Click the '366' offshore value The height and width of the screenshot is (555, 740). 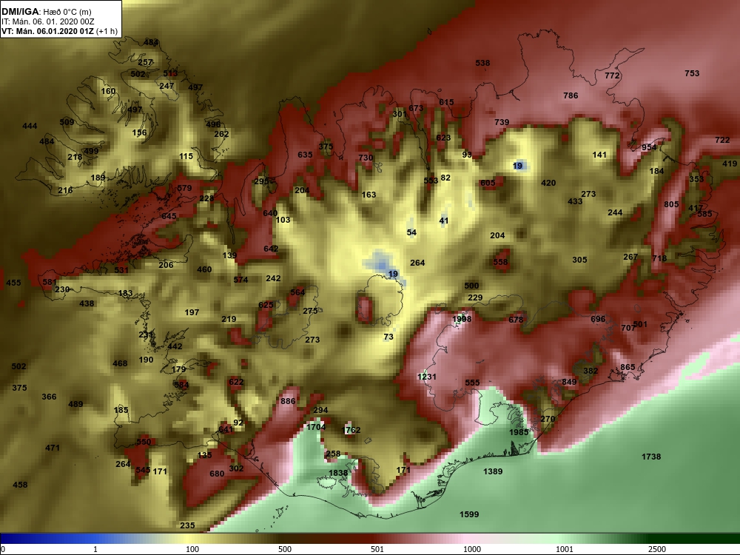(49, 397)
